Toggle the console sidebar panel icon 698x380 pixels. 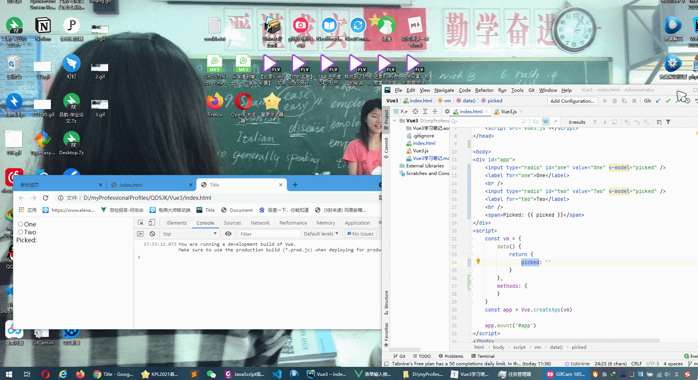pos(140,234)
